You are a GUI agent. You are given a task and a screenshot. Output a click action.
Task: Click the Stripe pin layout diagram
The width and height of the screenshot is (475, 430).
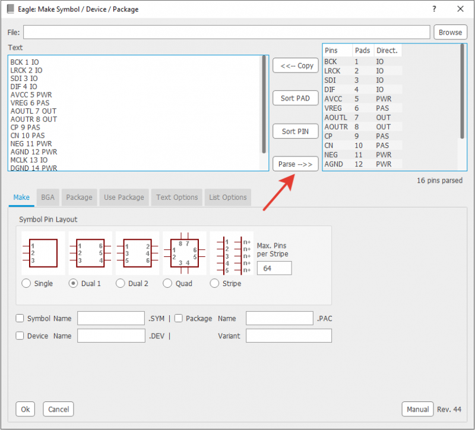coord(232,253)
